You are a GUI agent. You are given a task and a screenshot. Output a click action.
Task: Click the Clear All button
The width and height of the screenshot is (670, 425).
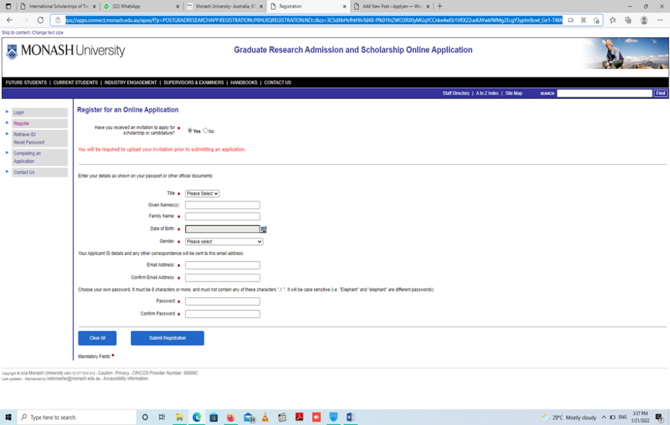(x=97, y=338)
